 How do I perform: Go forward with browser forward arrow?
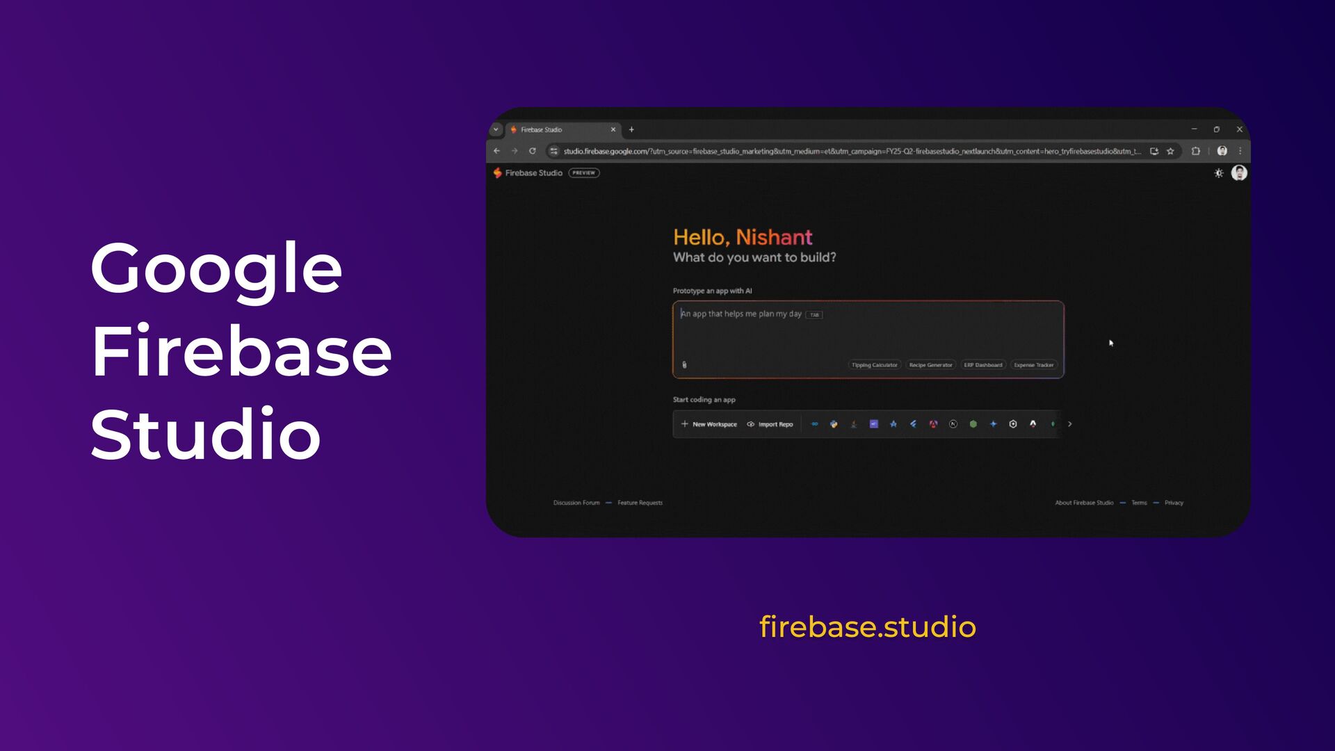(515, 151)
